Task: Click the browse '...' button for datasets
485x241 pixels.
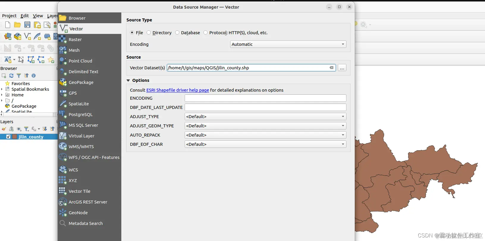Action: (x=342, y=68)
